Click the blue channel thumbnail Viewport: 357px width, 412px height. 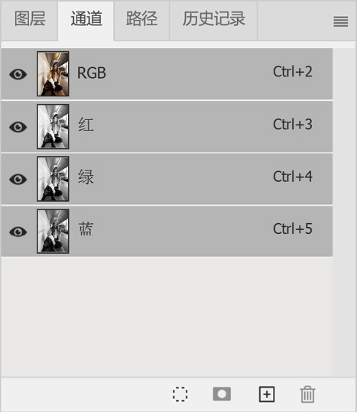(x=53, y=231)
